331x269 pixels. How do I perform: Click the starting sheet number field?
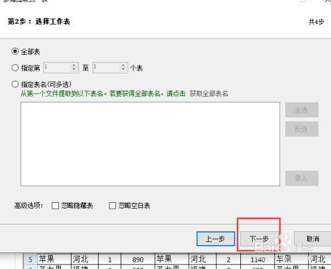tap(58, 68)
